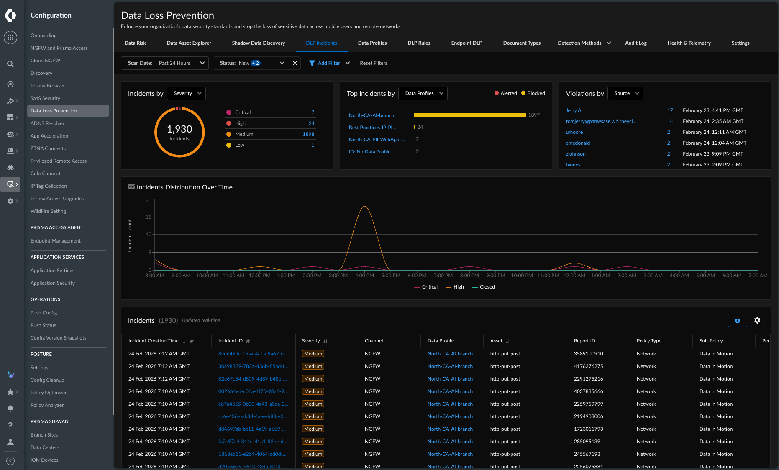Open the Jerry AI violations source link
The image size is (779, 470).
(574, 110)
